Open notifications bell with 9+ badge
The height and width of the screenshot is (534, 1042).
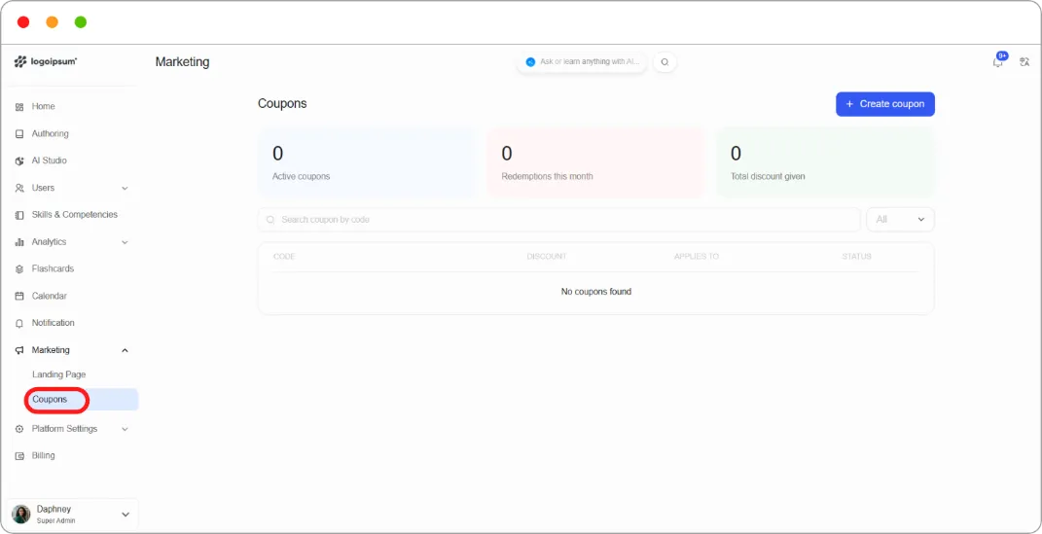point(998,61)
